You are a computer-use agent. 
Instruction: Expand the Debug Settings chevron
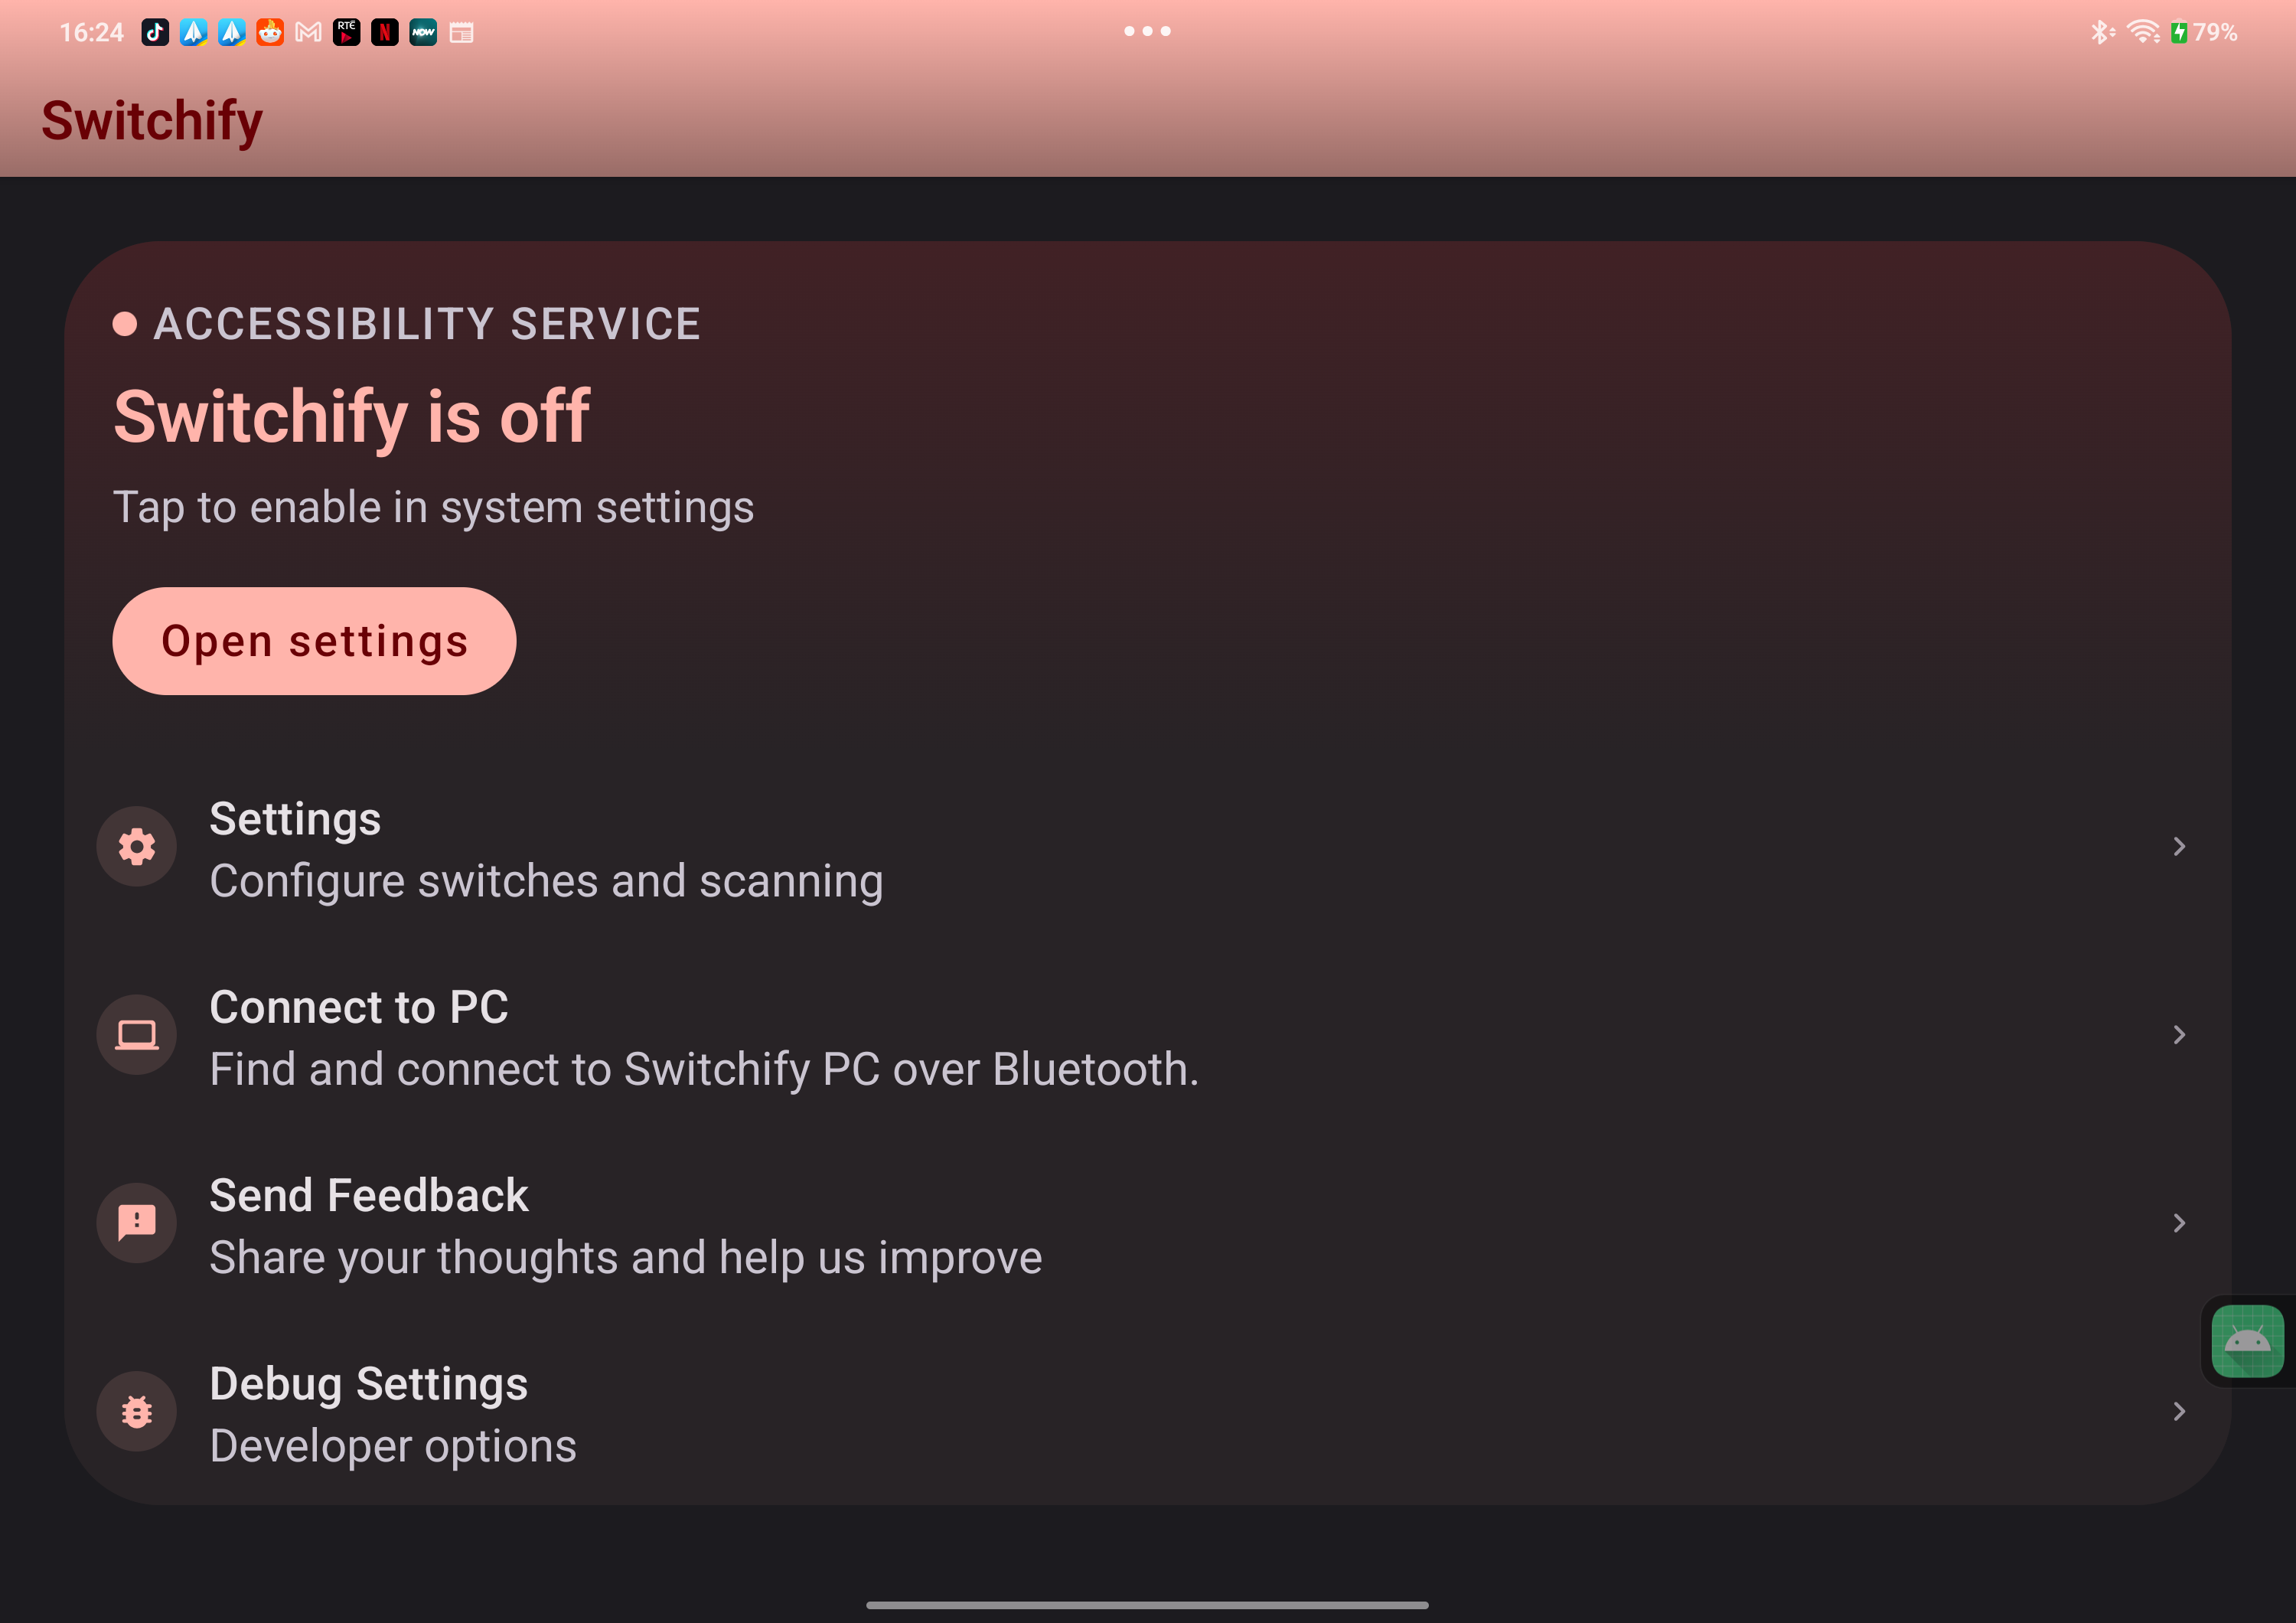point(2179,1411)
